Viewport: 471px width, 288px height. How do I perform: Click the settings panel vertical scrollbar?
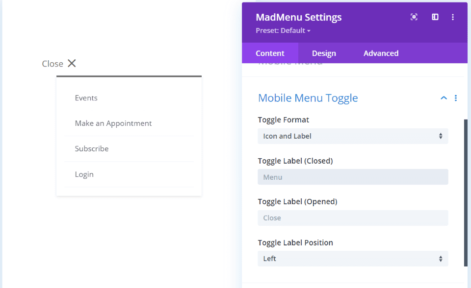point(466,192)
